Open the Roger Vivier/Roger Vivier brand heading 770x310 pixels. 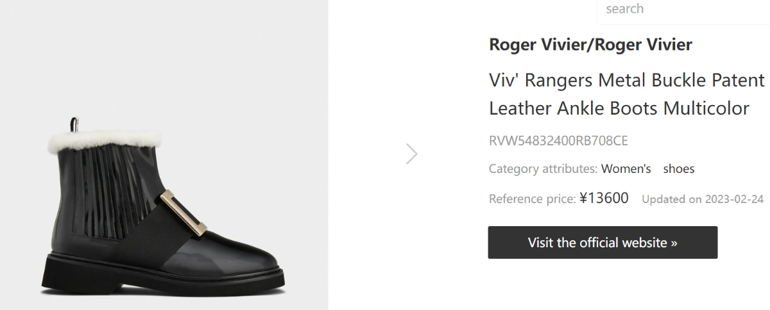[x=590, y=45]
